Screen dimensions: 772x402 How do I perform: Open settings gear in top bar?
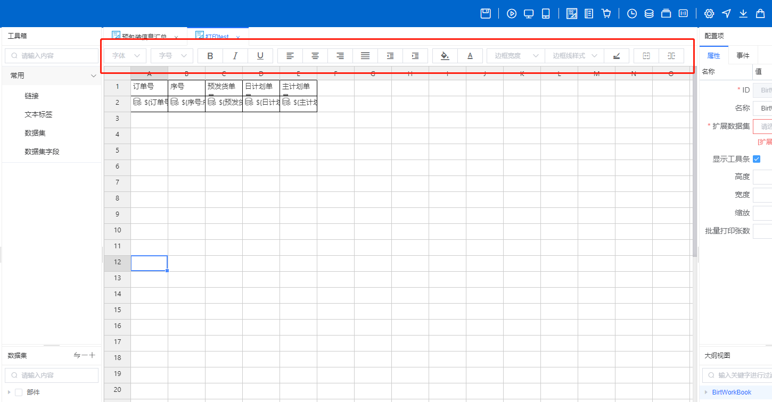click(x=709, y=14)
